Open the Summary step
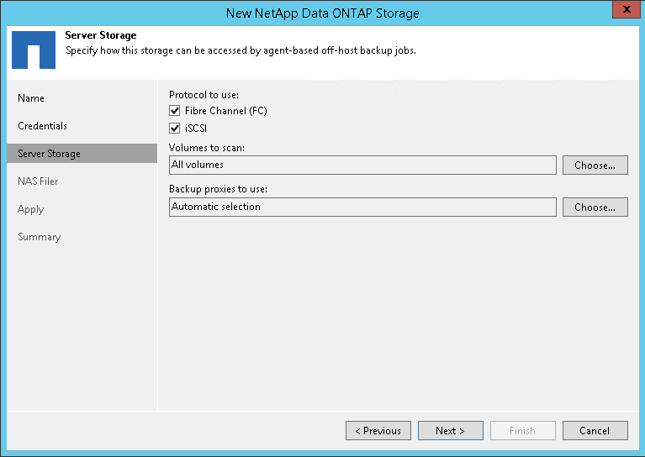The height and width of the screenshot is (457, 645). [39, 237]
